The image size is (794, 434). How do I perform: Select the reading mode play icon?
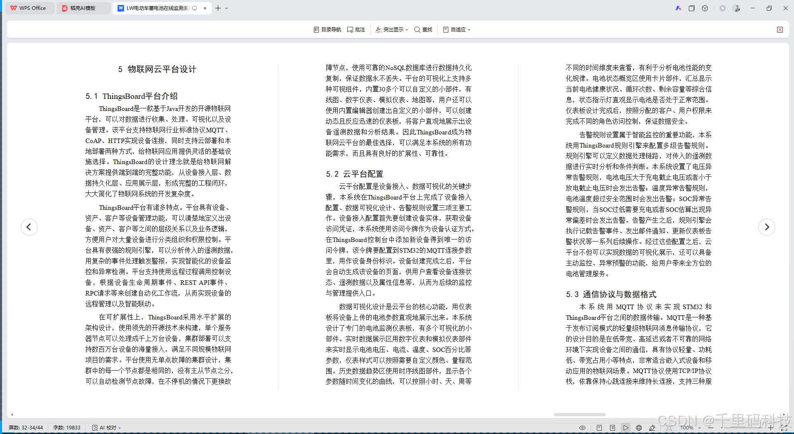pos(626,428)
